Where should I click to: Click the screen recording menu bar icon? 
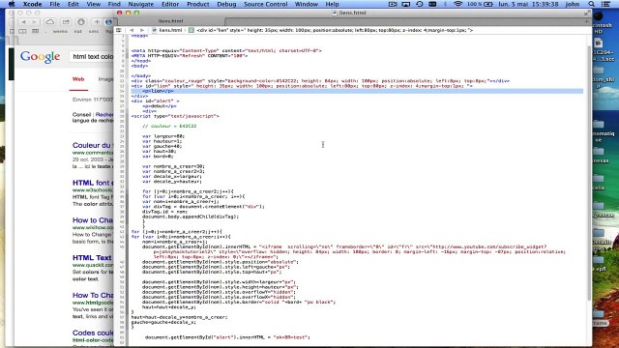click(x=393, y=4)
